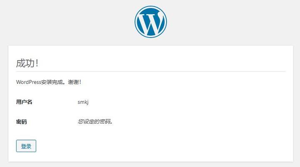Click the 成功! success heading
Viewport: 300px width, 167px height.
[27, 63]
